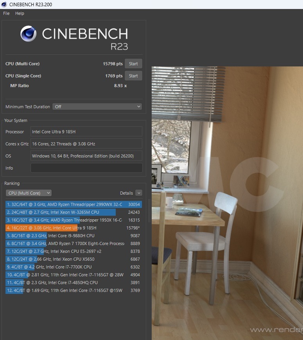Screen dimensions: 303x340
Task: Open the CPU (Multi Core) ranking dropdown
Action: pos(29,193)
